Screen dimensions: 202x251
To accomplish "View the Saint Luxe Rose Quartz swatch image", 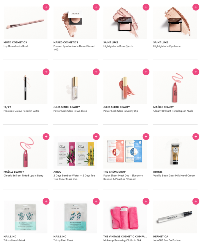I will pyautogui.click(x=125, y=23).
